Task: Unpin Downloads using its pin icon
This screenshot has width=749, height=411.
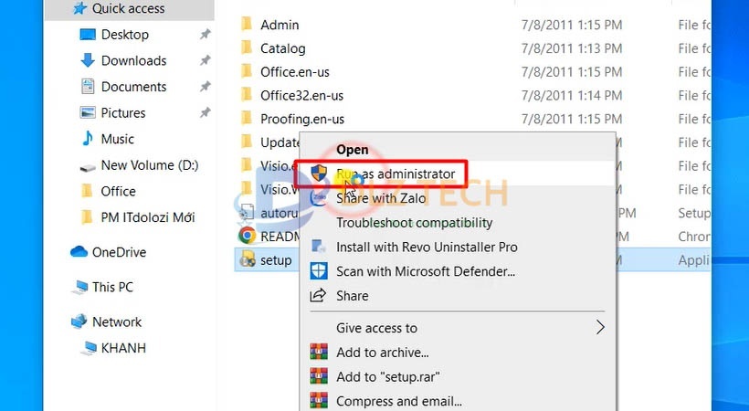Action: 205,60
